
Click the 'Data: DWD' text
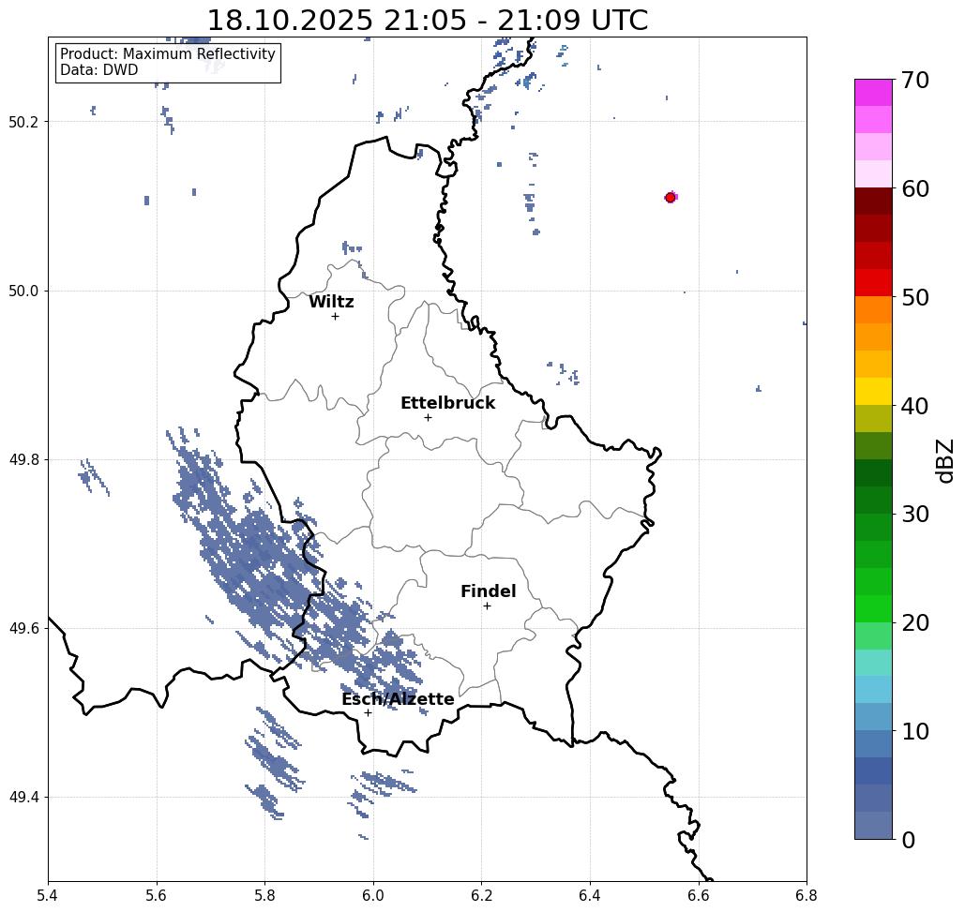(99, 70)
